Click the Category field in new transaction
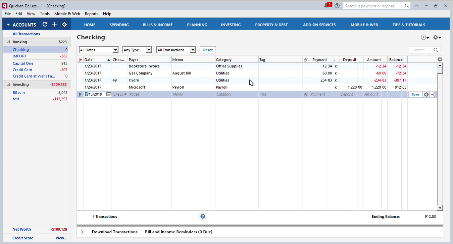 click(x=237, y=94)
